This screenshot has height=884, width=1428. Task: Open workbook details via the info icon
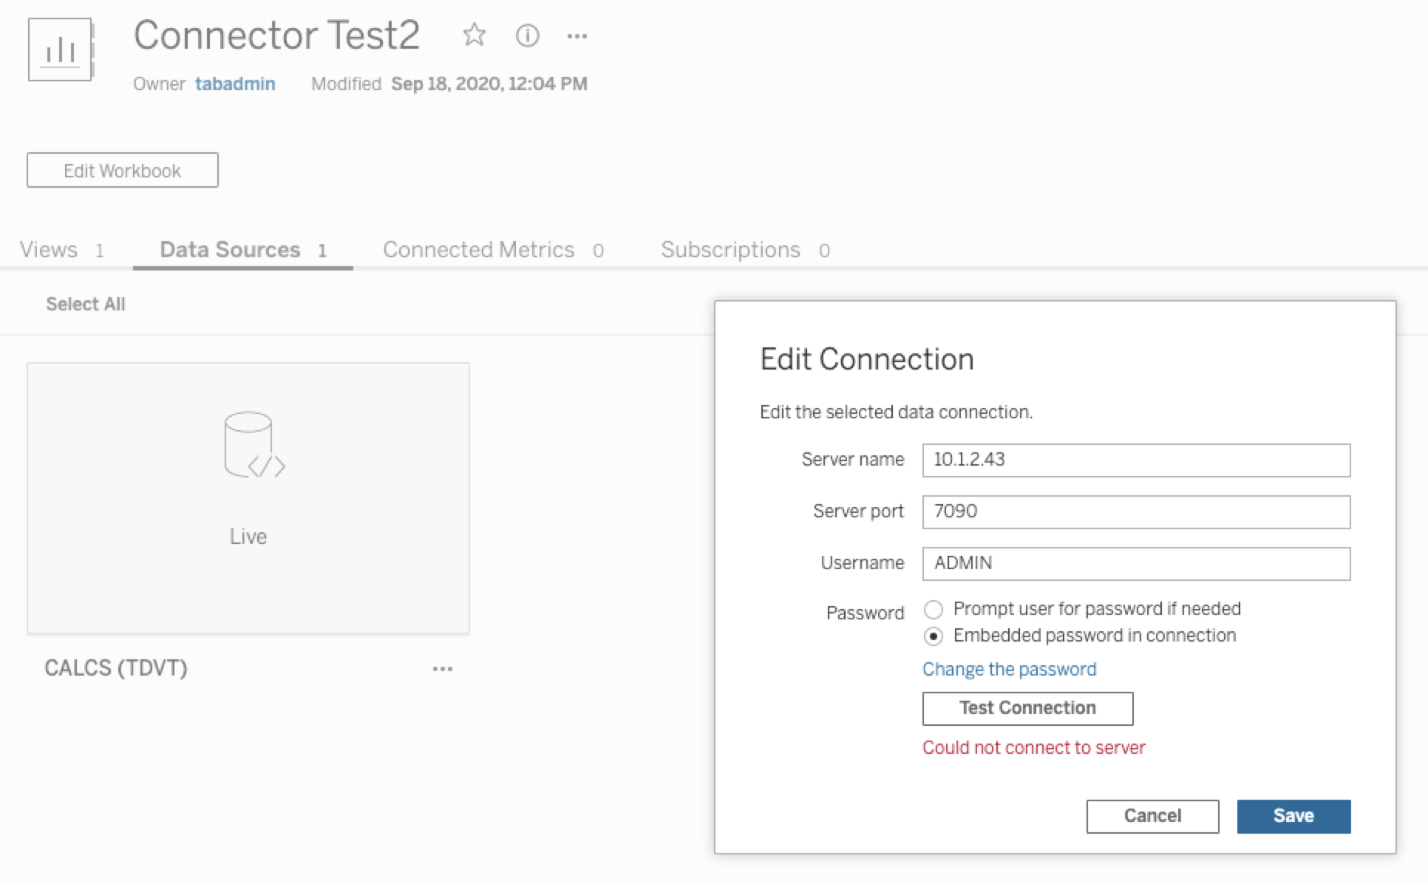coord(527,36)
